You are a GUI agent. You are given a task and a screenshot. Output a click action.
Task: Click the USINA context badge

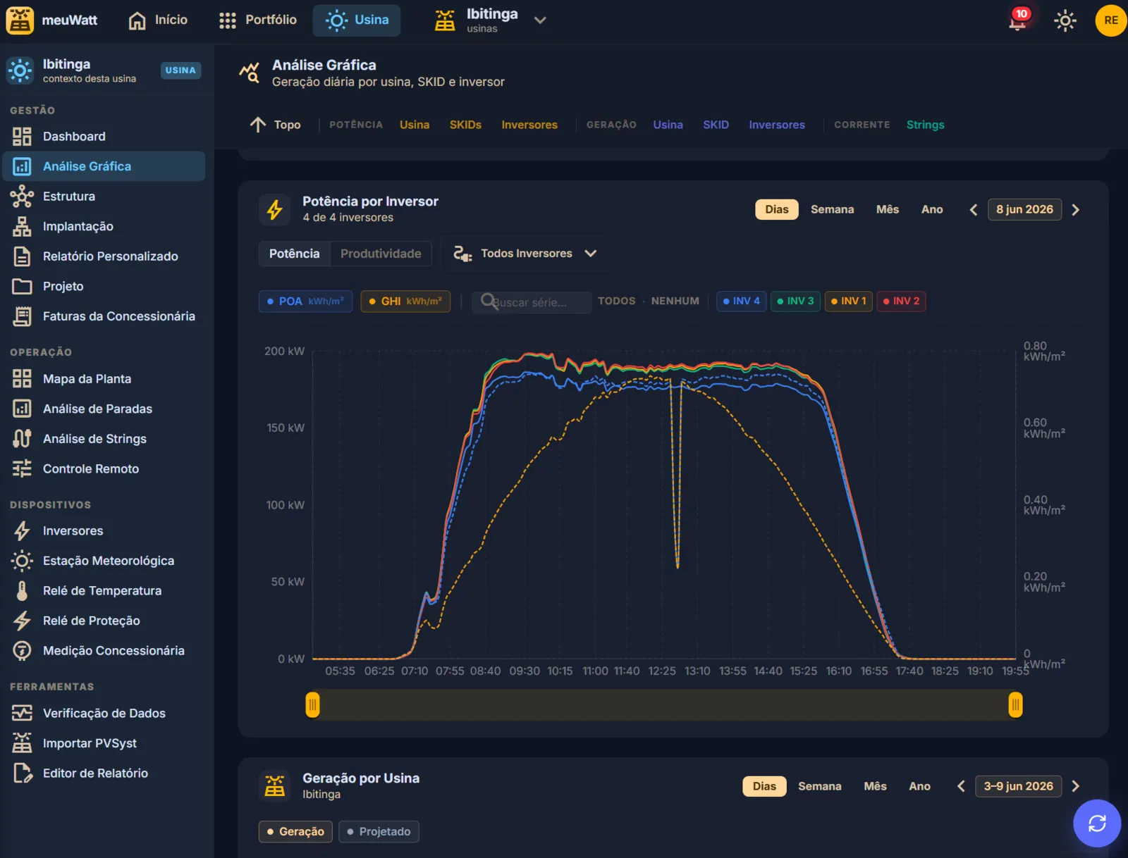pos(180,70)
